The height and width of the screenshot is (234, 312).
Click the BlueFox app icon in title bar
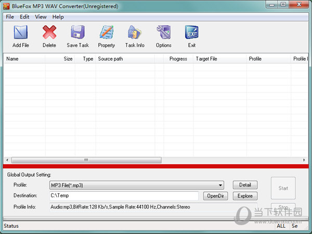pyautogui.click(x=6, y=6)
